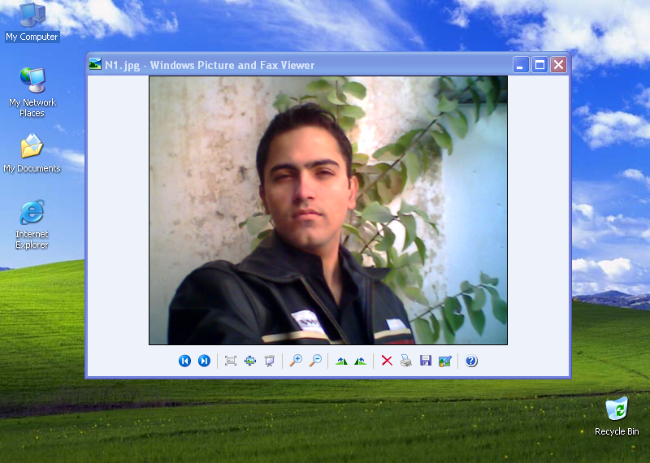Save a copy with floppy disk icon
Viewport: 650px width, 463px height.
(x=426, y=361)
